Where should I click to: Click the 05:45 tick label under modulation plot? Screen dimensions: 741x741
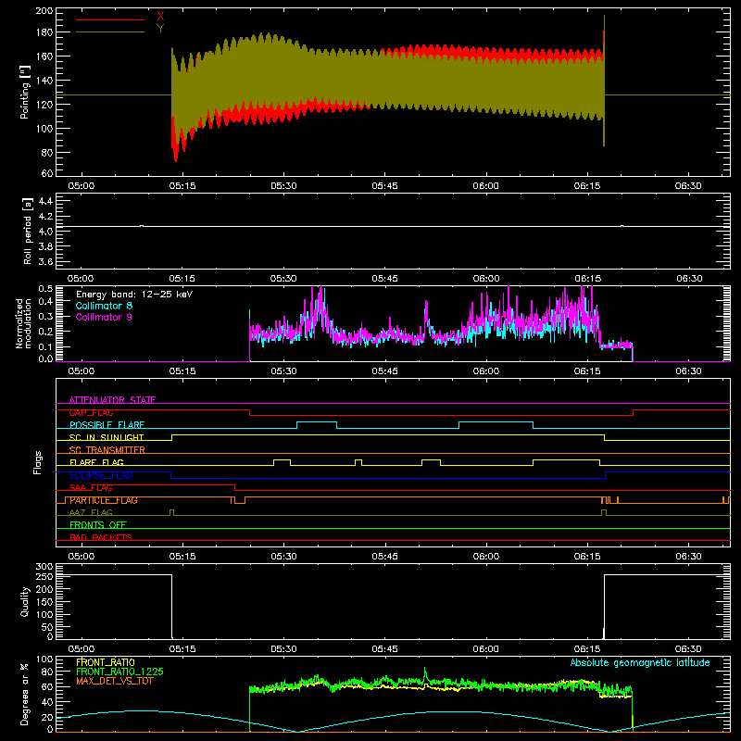click(x=384, y=371)
